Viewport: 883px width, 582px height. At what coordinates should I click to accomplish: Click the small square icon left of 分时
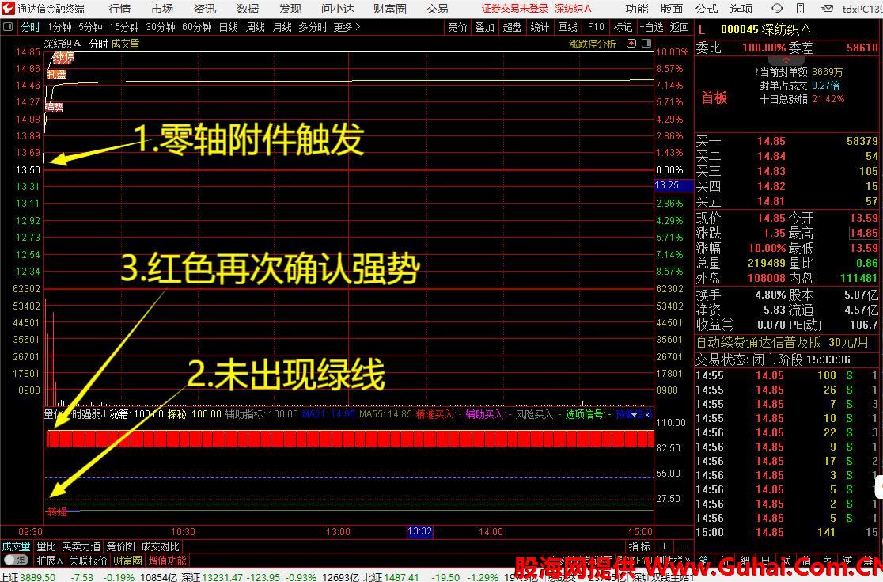(x=9, y=27)
